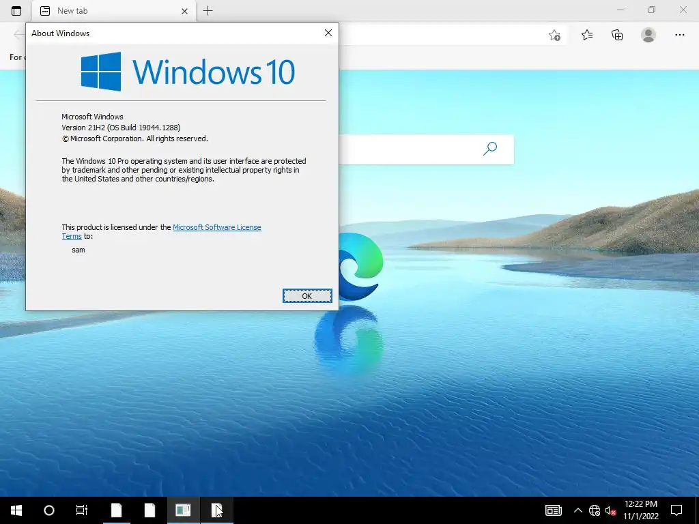Image resolution: width=699 pixels, height=524 pixels.
Task: Open the Windows Start menu
Action: (x=16, y=510)
